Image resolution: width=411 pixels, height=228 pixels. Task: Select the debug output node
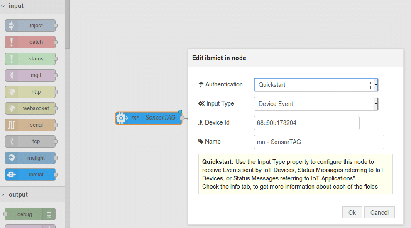(30, 214)
